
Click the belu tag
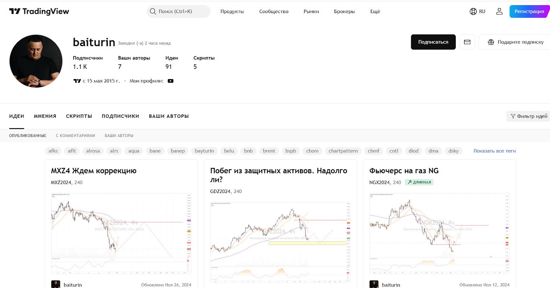(229, 151)
